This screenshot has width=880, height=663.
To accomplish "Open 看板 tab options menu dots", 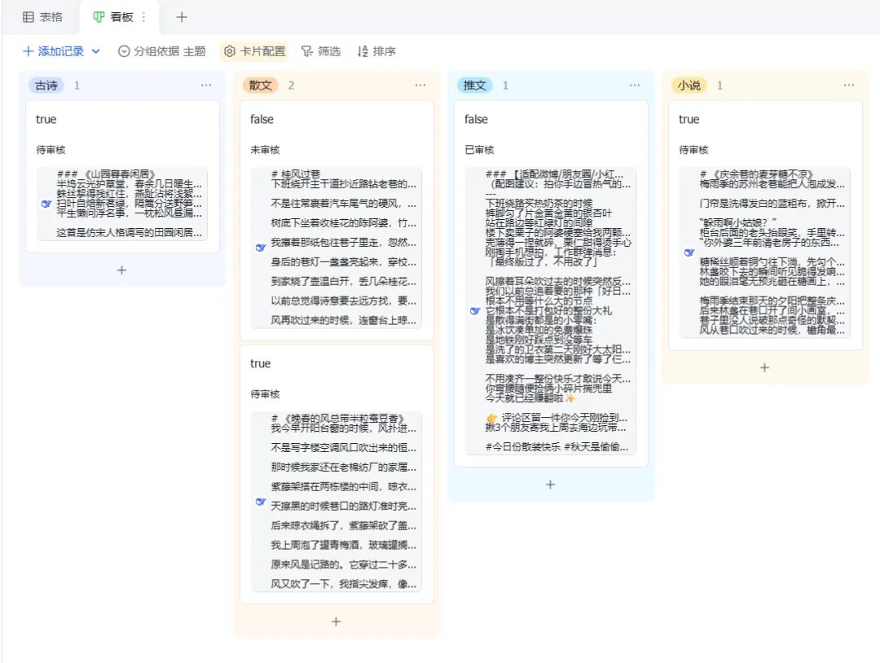I will (x=143, y=17).
